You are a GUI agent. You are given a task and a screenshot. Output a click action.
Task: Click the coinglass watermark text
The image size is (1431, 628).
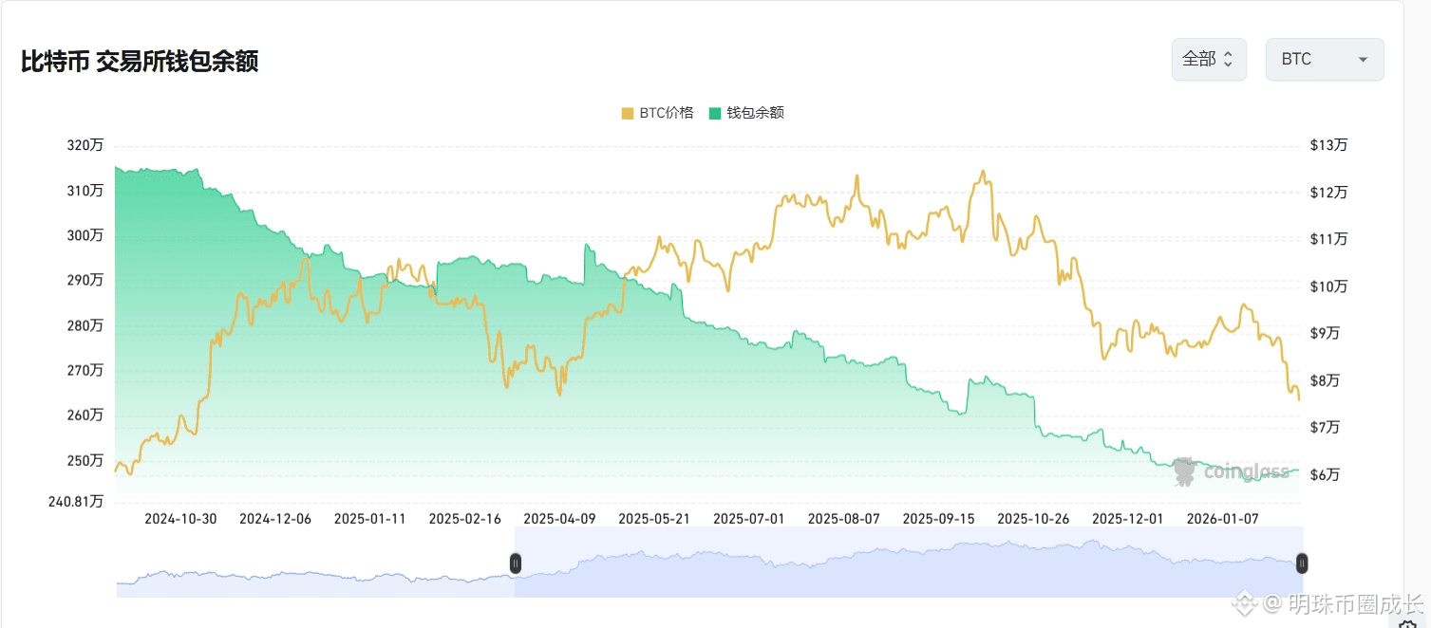[1247, 471]
